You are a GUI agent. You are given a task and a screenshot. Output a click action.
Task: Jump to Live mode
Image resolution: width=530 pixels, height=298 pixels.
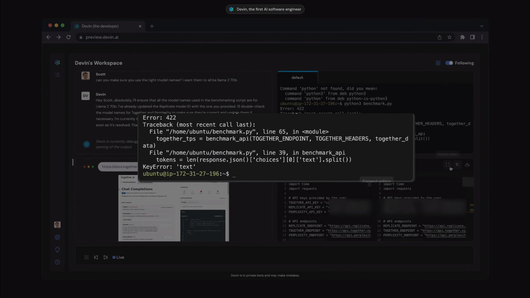[118, 257]
